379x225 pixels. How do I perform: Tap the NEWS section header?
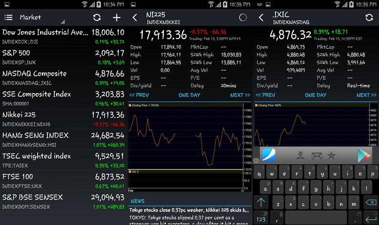[138, 201]
